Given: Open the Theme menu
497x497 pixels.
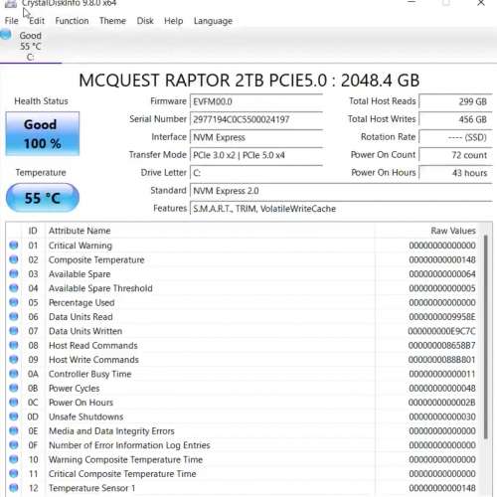Looking at the screenshot, I should (x=112, y=21).
